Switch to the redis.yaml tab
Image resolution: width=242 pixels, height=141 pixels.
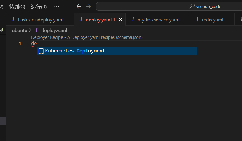pyautogui.click(x=212, y=20)
